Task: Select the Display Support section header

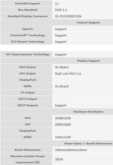Action: pyautogui.click(x=88, y=61)
